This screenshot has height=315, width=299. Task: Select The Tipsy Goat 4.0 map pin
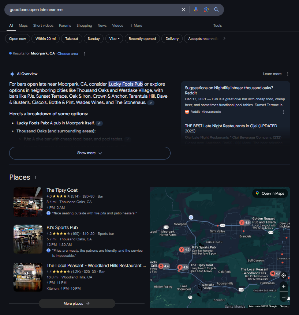coord(183,267)
